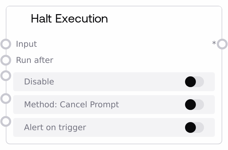Click blank node area right of Run after

click(135, 60)
